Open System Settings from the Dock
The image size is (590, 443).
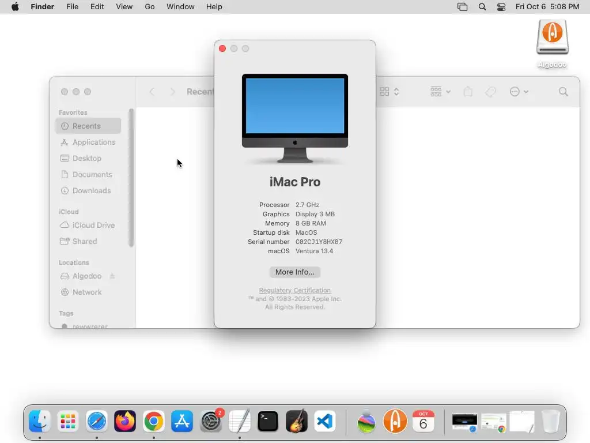(x=211, y=421)
